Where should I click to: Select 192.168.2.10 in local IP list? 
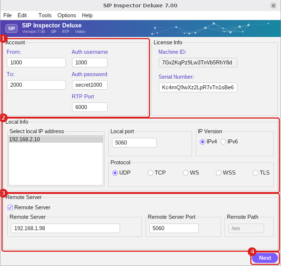pyautogui.click(x=56, y=139)
